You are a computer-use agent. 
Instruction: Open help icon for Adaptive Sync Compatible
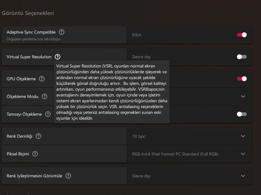tap(62, 32)
